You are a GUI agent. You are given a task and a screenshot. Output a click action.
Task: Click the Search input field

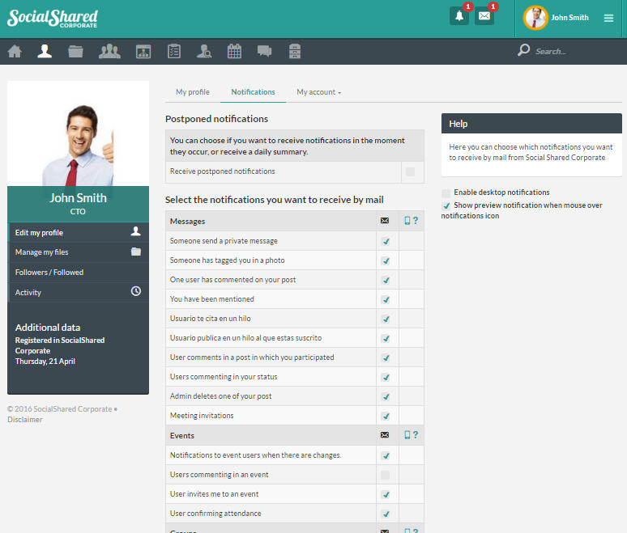pos(567,52)
